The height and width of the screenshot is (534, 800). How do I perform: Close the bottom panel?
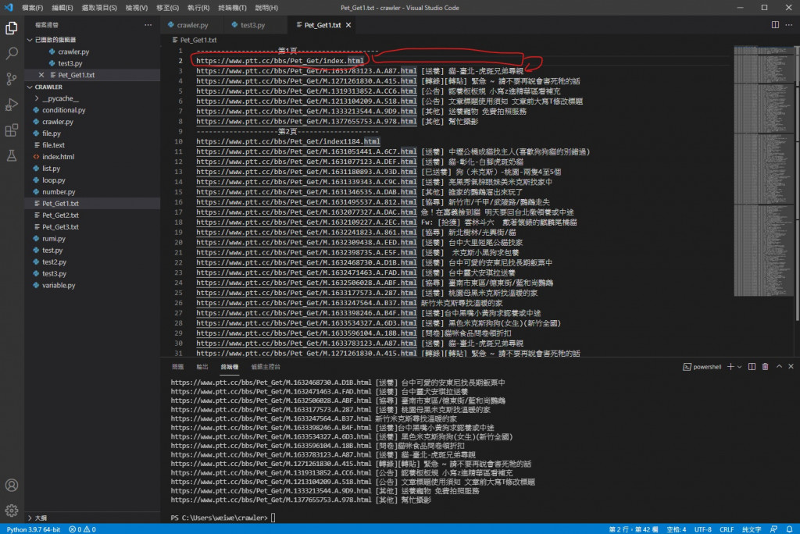click(791, 367)
